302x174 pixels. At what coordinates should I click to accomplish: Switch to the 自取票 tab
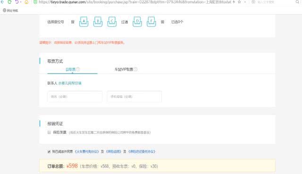(x=72, y=69)
